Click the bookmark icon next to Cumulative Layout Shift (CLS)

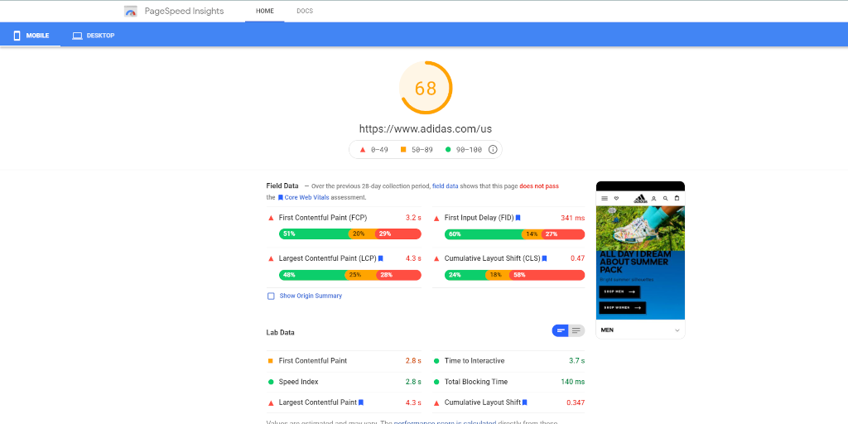(x=544, y=258)
